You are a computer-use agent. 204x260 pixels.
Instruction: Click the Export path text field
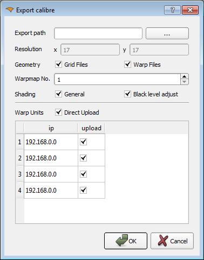coord(98,33)
